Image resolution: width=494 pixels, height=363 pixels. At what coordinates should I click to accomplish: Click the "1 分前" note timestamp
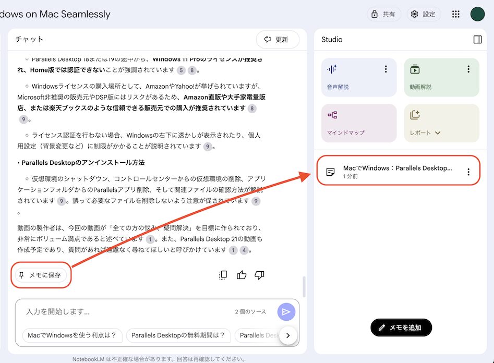pos(351,176)
